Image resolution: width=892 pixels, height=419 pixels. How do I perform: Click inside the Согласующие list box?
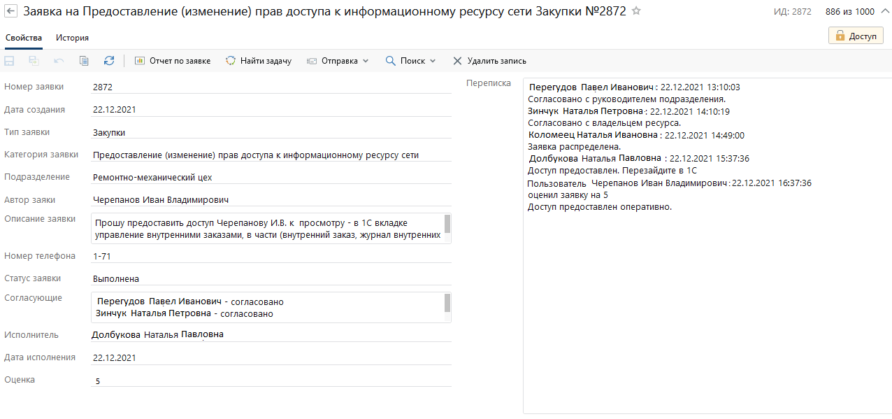click(267, 307)
